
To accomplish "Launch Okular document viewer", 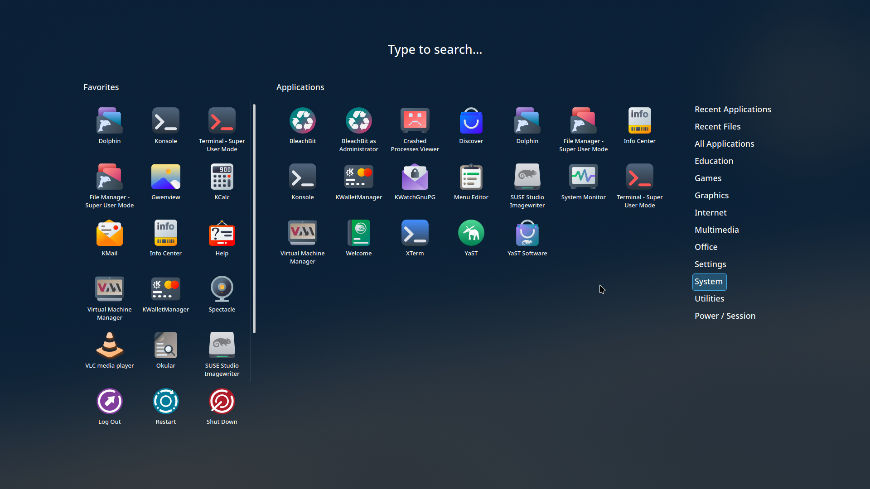I will (166, 350).
